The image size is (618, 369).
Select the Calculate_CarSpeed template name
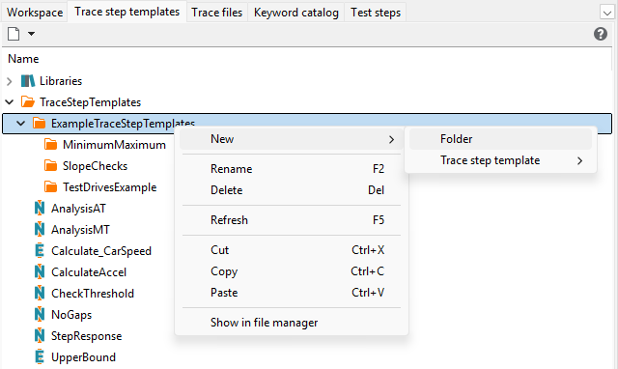coord(101,251)
